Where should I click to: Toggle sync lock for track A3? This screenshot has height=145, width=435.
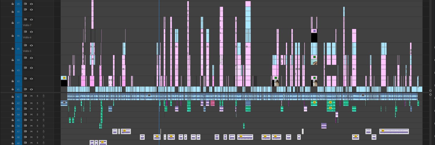click(x=25, y=109)
